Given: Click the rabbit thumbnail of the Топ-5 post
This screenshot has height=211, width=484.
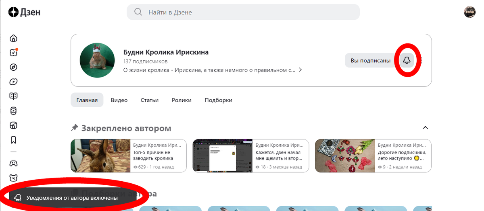Looking at the screenshot, I should point(100,156).
